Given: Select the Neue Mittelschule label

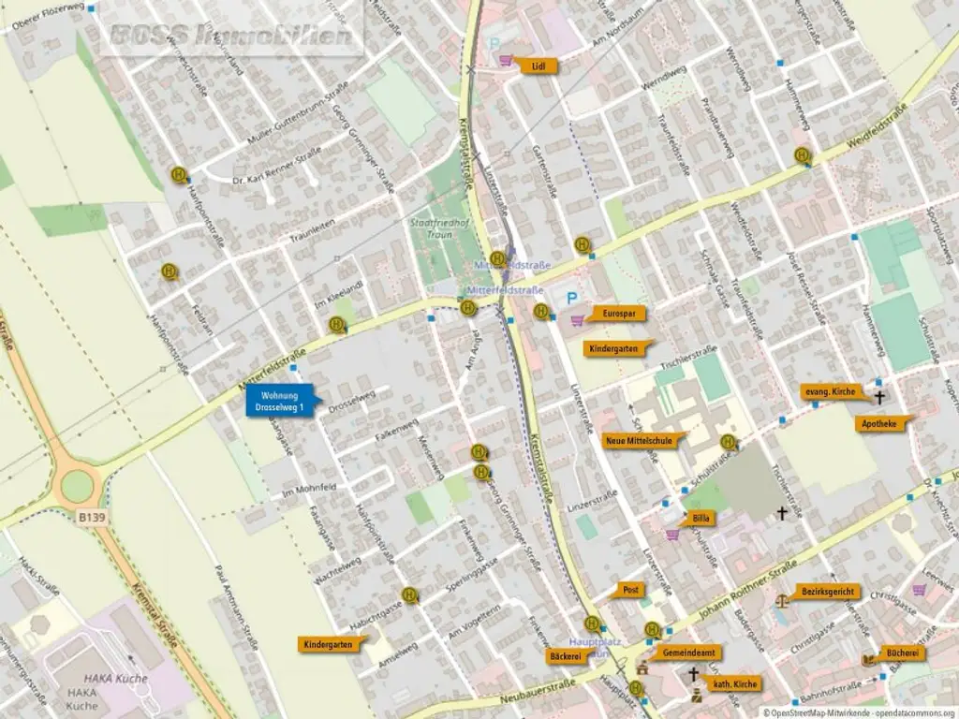Looking at the screenshot, I should pyautogui.click(x=642, y=441).
